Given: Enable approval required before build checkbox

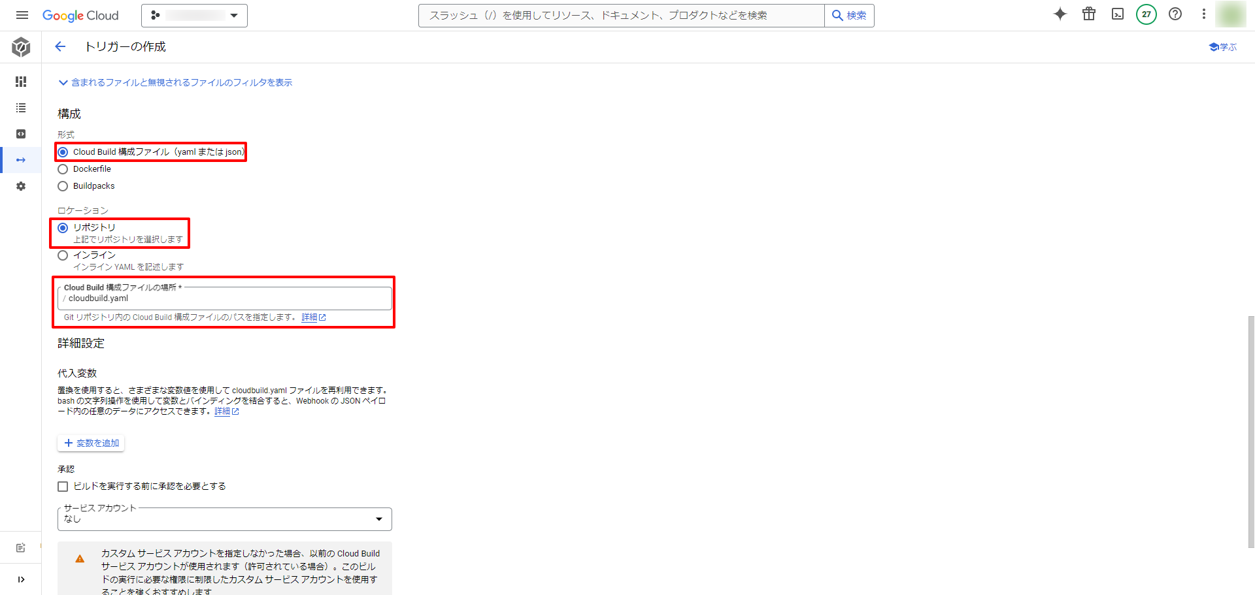Looking at the screenshot, I should click(63, 487).
